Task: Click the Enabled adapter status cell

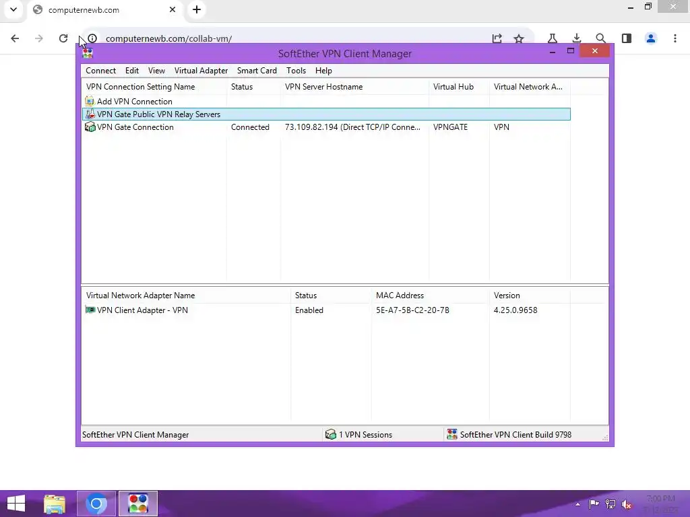Action: coord(309,310)
